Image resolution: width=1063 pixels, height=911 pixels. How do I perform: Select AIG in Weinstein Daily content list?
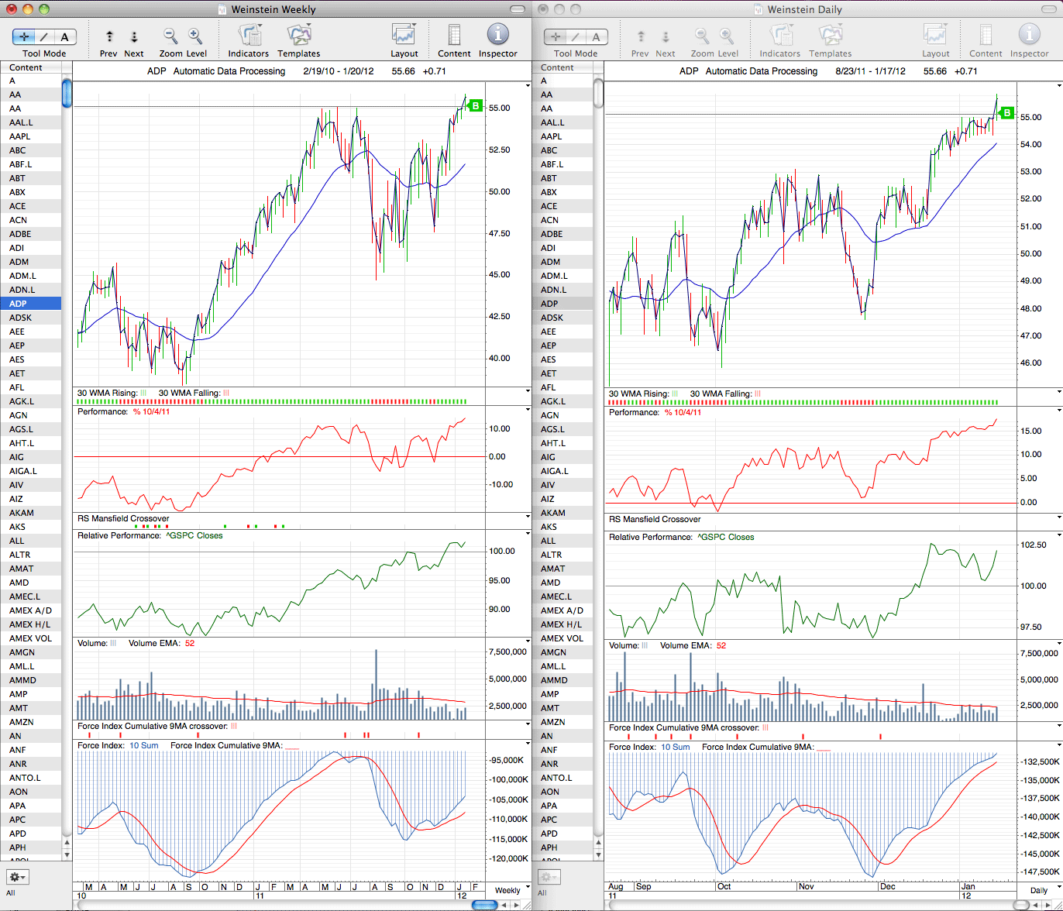[562, 457]
